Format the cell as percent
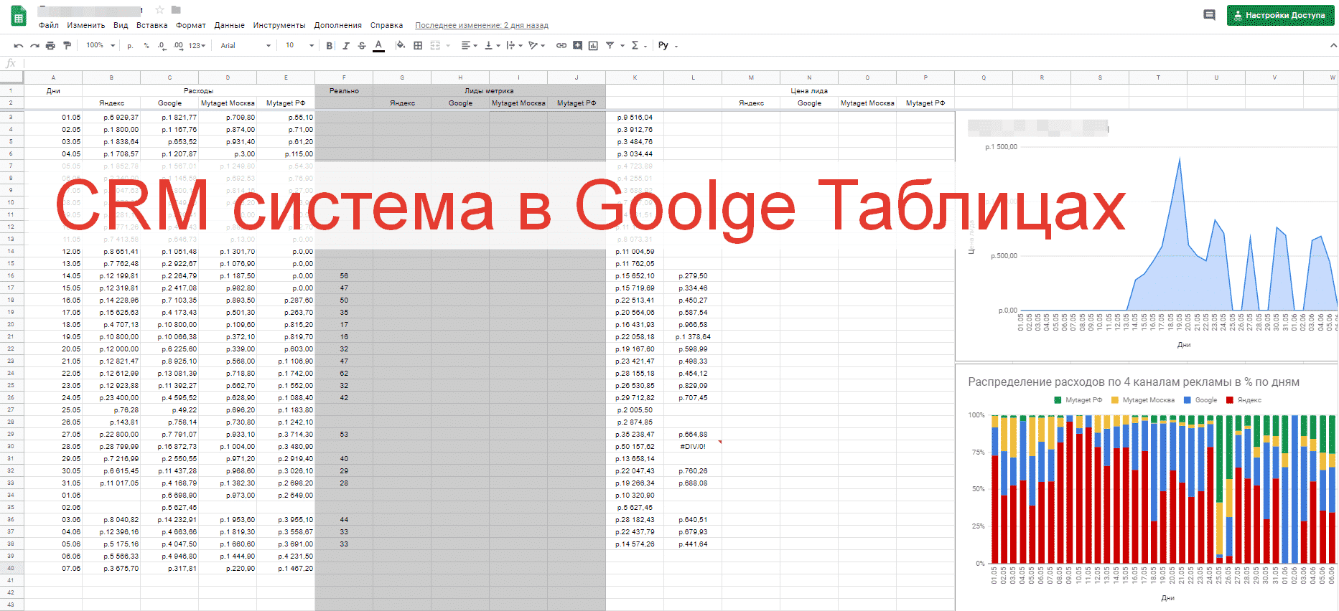Screen dimensions: 1339x611 tap(146, 45)
